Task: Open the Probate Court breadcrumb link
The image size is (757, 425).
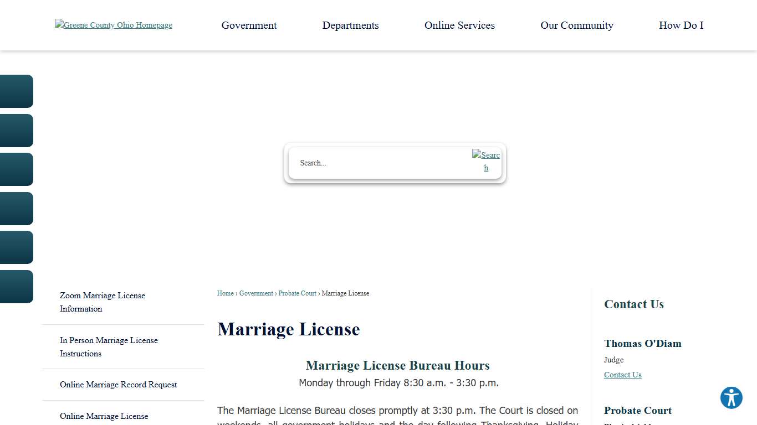Action: click(x=297, y=293)
